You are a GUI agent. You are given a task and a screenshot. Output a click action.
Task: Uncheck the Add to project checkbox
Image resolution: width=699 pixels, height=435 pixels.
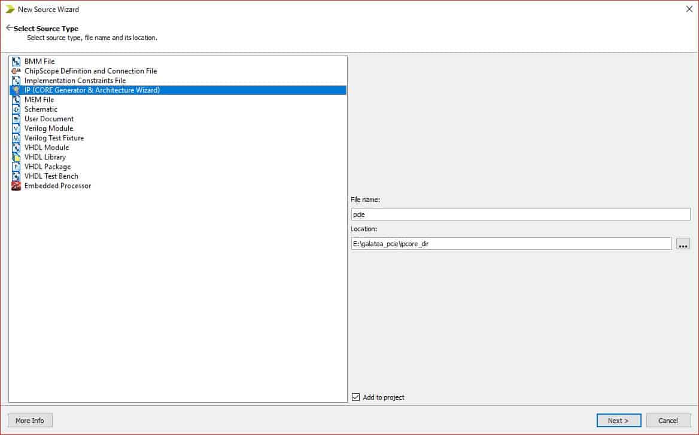(356, 397)
